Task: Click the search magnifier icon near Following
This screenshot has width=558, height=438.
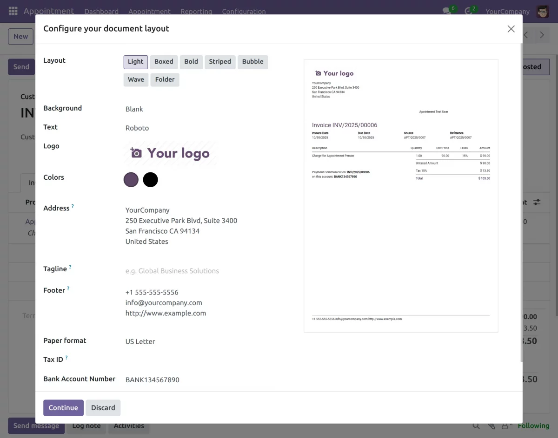Action: (476, 425)
